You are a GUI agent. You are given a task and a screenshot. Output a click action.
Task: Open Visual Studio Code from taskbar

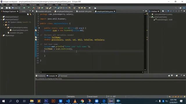[68, 101]
